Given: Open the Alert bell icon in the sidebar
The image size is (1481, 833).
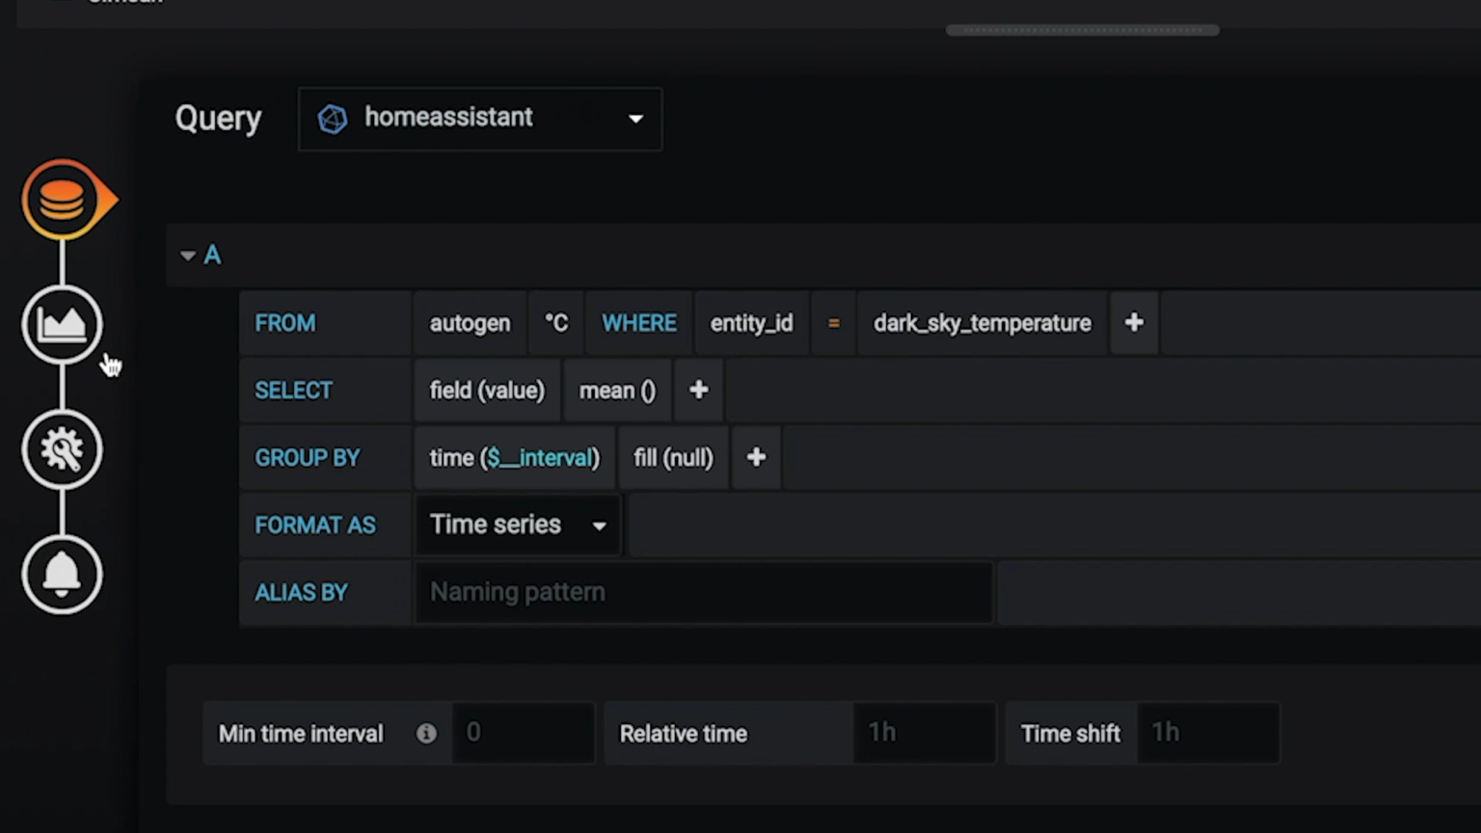Looking at the screenshot, I should click(63, 574).
